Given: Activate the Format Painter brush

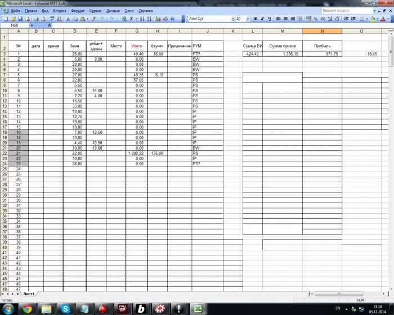Looking at the screenshot, I should pyautogui.click(x=93, y=19).
